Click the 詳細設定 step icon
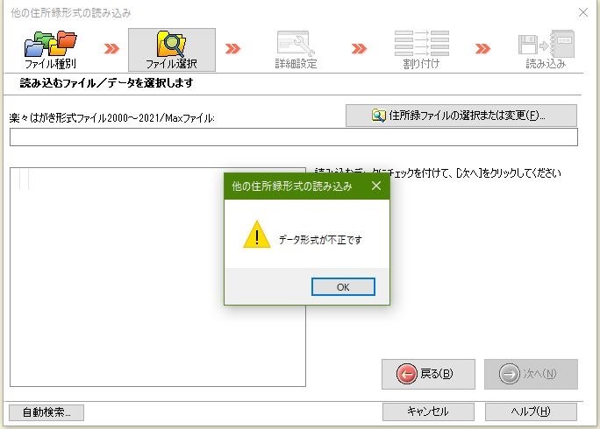The height and width of the screenshot is (429, 600). pos(296,49)
